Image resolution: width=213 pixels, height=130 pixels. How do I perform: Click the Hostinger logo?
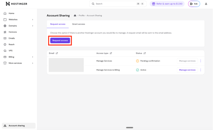click(16, 4)
